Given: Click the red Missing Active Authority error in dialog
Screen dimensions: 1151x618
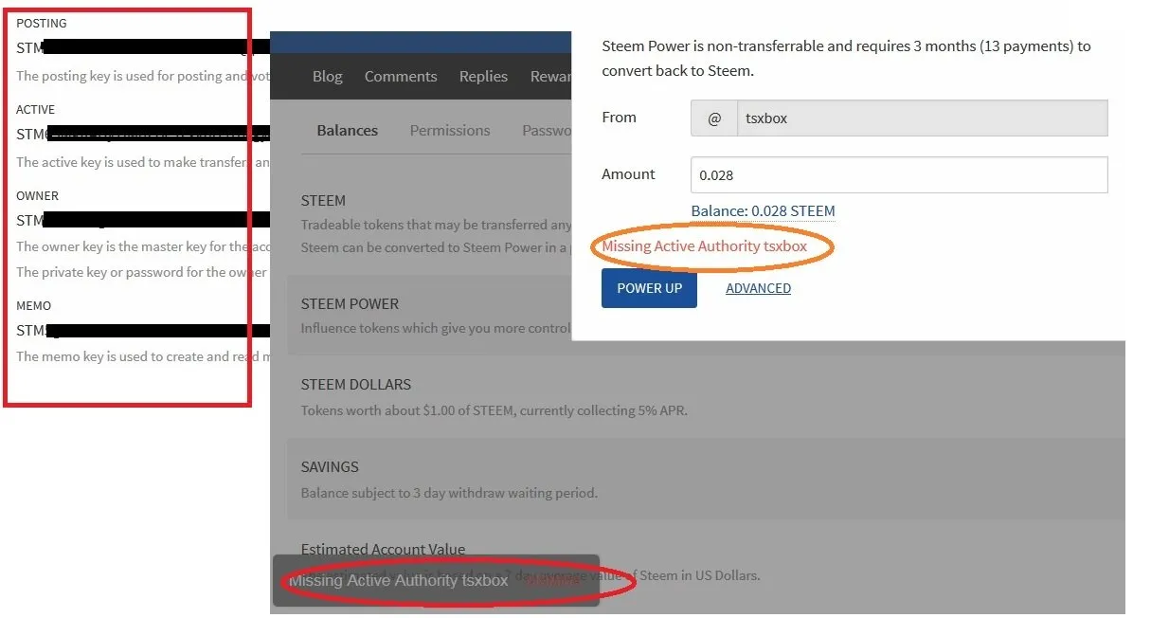Looking at the screenshot, I should pos(705,246).
